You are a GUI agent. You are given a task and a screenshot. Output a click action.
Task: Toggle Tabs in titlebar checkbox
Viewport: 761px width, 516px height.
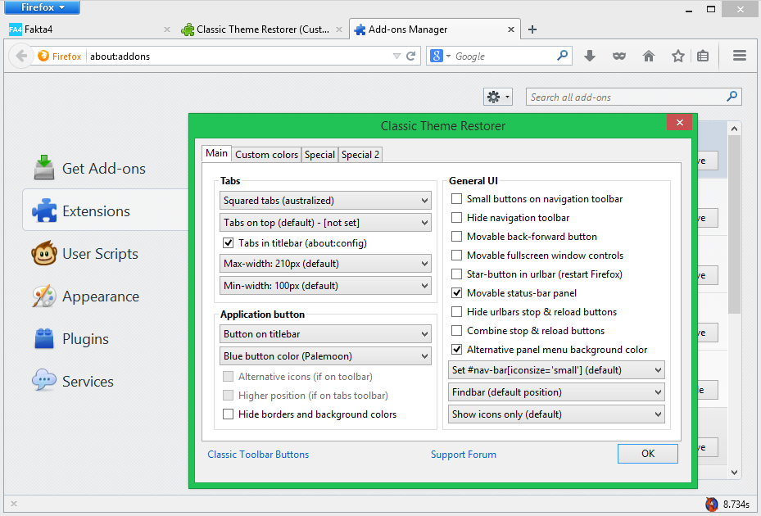(x=228, y=242)
